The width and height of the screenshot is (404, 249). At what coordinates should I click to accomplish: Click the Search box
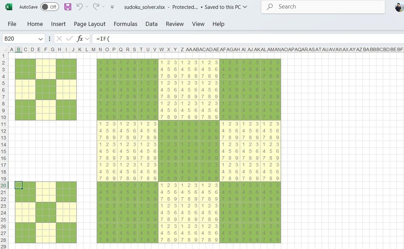point(323,7)
